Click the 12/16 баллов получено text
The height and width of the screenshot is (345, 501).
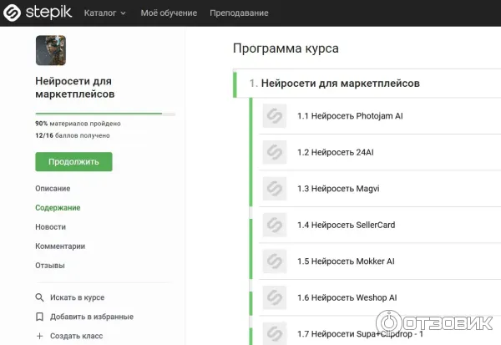point(73,135)
